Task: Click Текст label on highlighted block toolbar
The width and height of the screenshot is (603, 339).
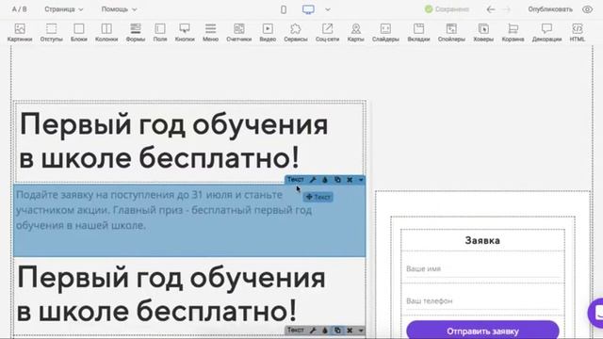Action: click(295, 180)
